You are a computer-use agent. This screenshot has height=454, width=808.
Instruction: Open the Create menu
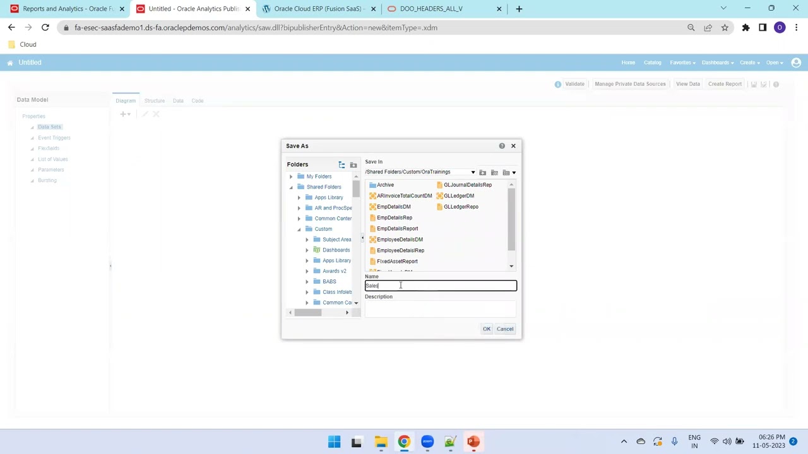pyautogui.click(x=749, y=62)
